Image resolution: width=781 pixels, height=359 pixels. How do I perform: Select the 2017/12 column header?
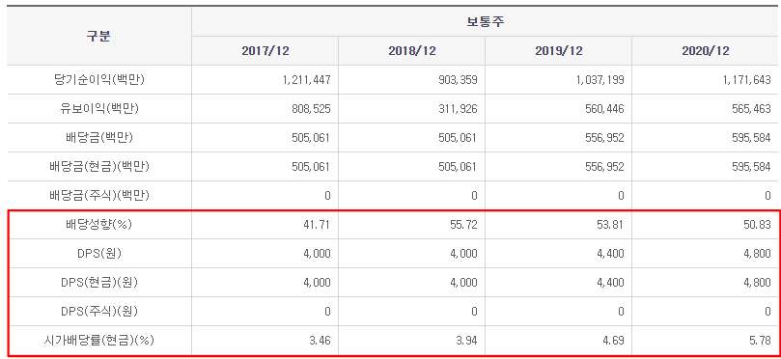pos(265,51)
